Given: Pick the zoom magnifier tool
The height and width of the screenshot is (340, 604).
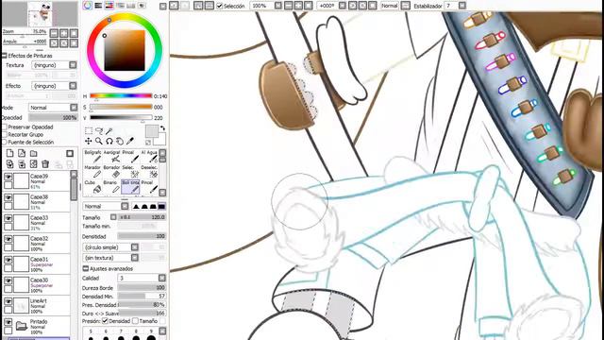Looking at the screenshot, I should [99, 141].
